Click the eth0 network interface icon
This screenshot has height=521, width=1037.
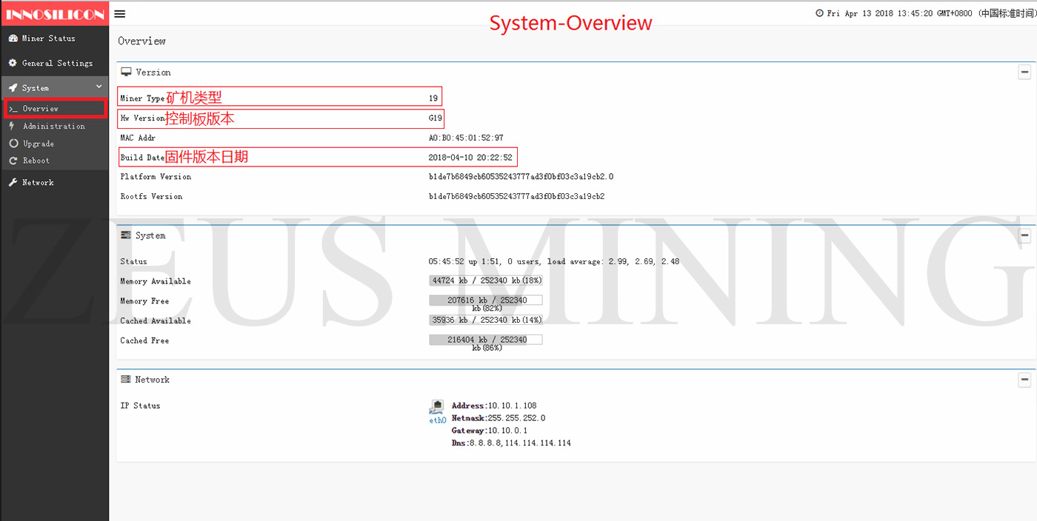tap(437, 407)
